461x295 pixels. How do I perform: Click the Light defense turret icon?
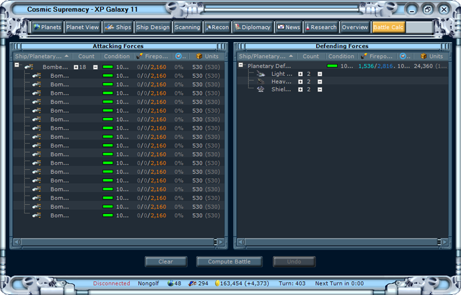261,74
